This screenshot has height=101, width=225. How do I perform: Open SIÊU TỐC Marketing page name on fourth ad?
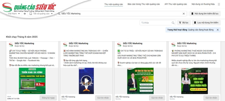click(187, 43)
